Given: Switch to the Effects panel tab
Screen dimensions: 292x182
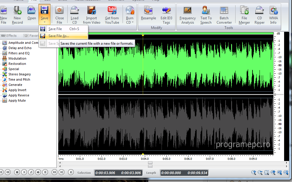Looking at the screenshot, I should [x=9, y=36].
